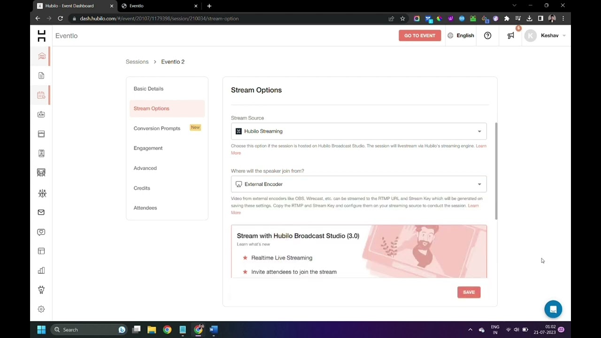Click the browser page share icon
The height and width of the screenshot is (338, 601).
point(391,18)
